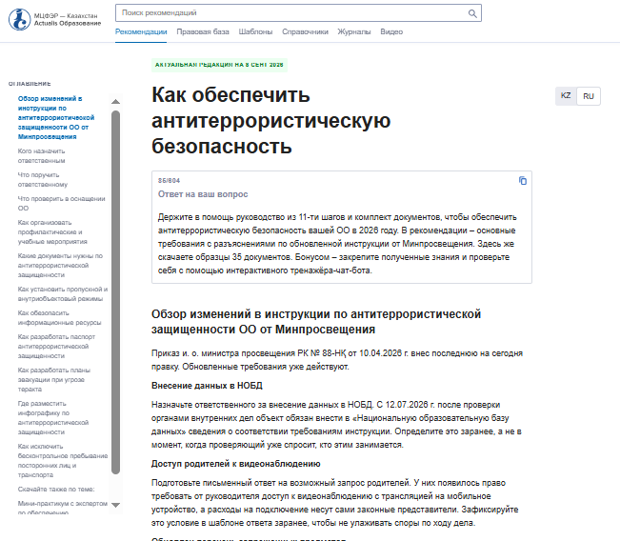The width and height of the screenshot is (620, 541).
Task: Go to Где разместить инфографику section
Action: [x=53, y=417]
